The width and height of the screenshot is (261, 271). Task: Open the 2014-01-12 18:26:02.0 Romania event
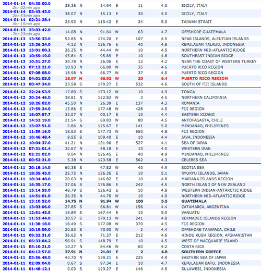coord(27,103)
